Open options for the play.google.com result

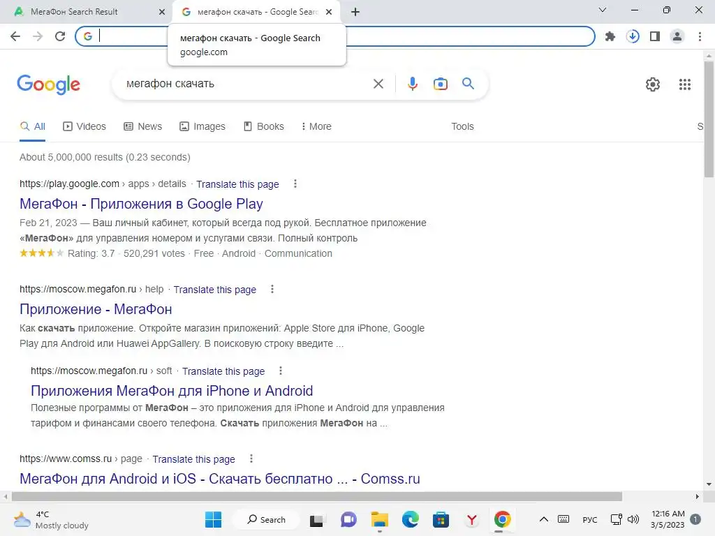pyautogui.click(x=295, y=184)
